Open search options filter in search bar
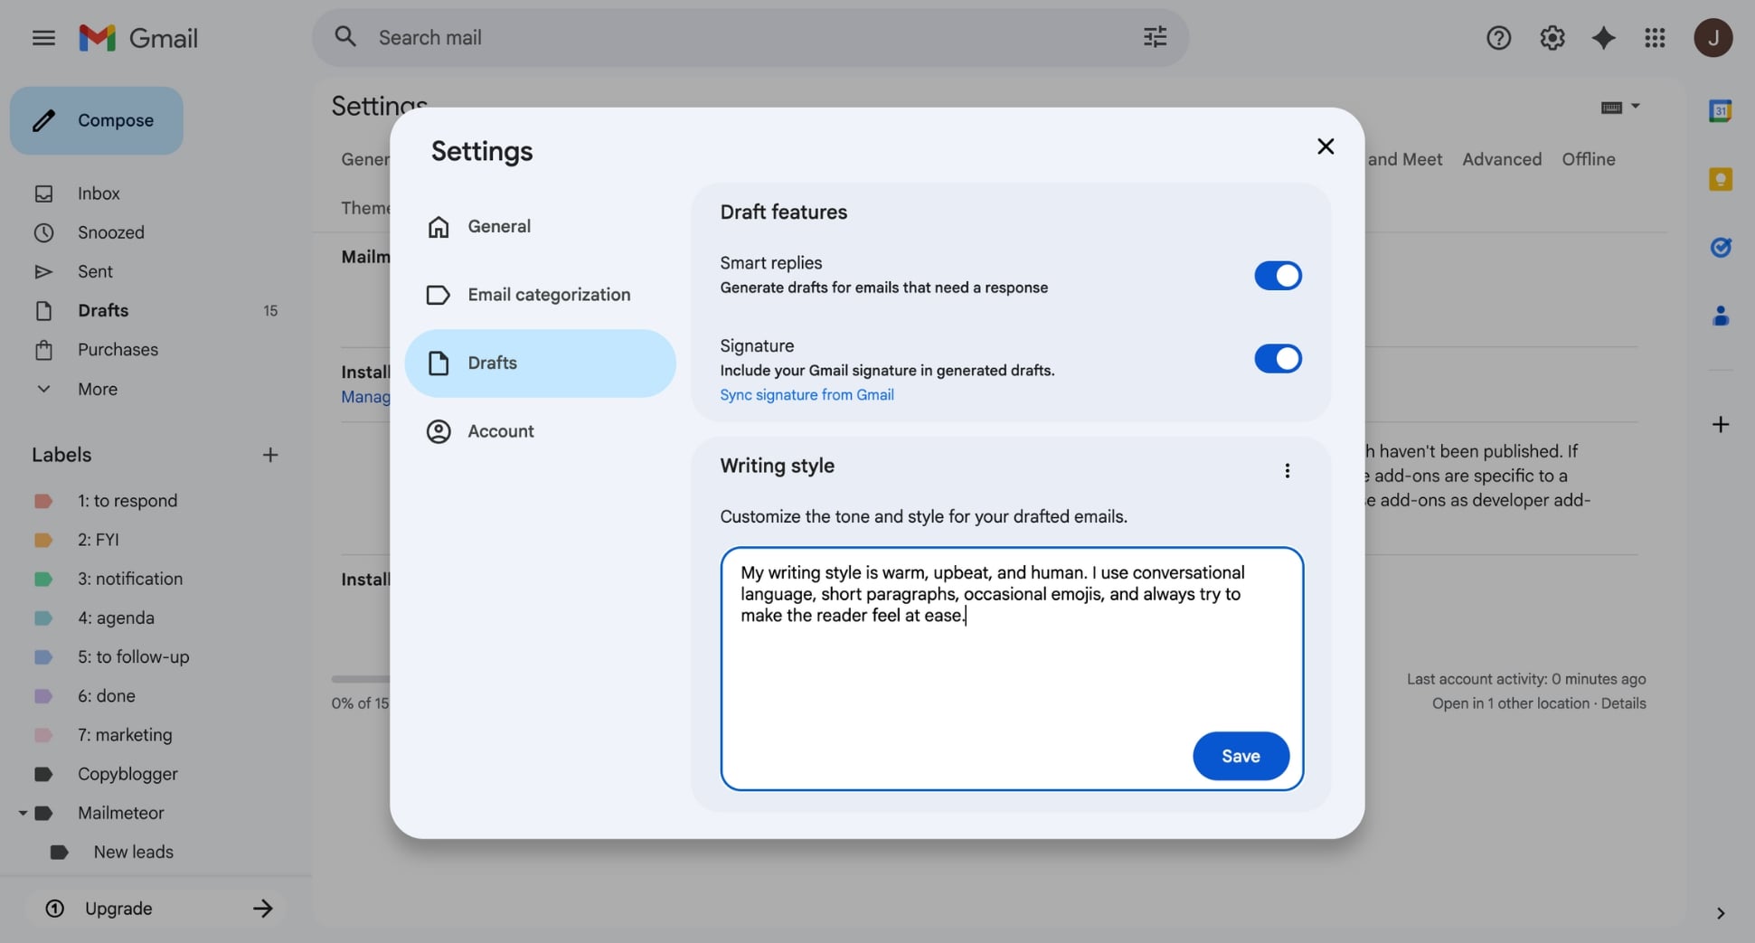The image size is (1755, 943). click(x=1155, y=37)
